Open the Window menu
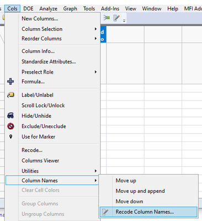This screenshot has height=221, width=202. tap(152, 8)
